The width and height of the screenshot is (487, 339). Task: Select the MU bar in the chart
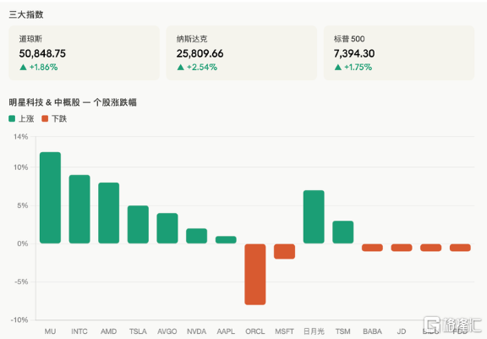tap(51, 198)
